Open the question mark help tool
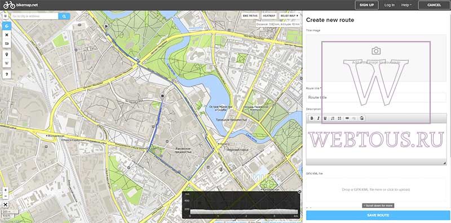Screen dimensions: 451x223 [7, 74]
